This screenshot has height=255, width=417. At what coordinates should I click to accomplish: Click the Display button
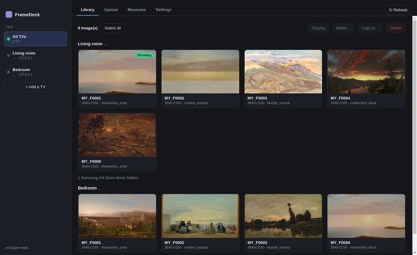(319, 28)
